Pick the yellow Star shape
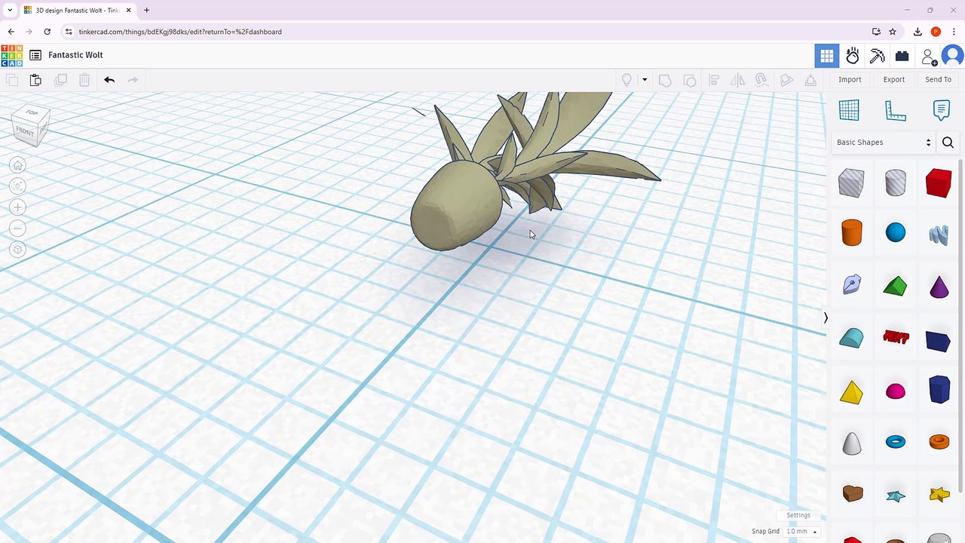The width and height of the screenshot is (965, 543). tap(939, 495)
